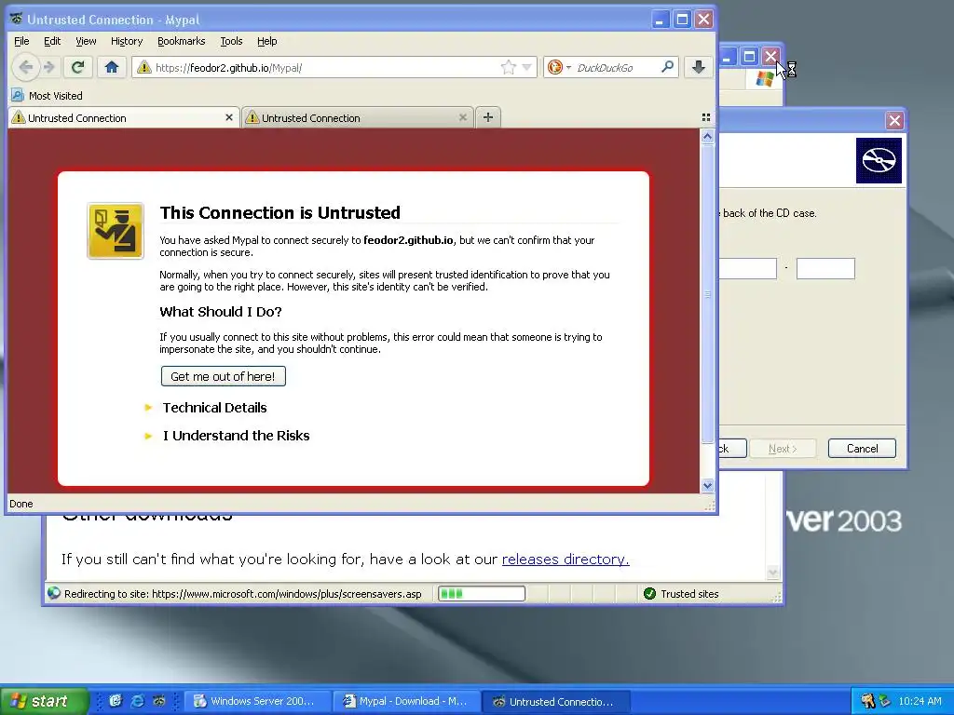Open the Edit menu
Screen dimensions: 954x715
52,41
